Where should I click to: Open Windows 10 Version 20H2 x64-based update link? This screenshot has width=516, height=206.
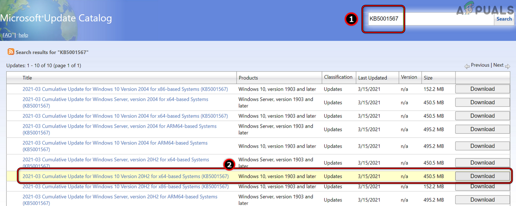(x=125, y=176)
